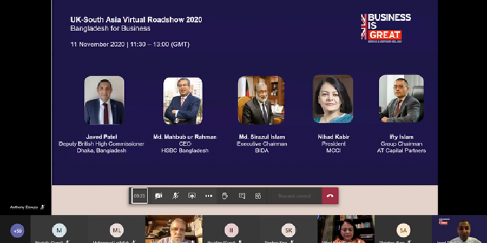The image size is (487, 243).
Task: Select video tile of woman with bookshelf
Action: tap(346, 230)
